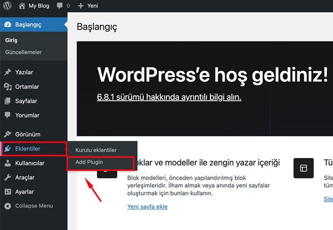Open Yorumlar menu

pyautogui.click(x=34, y=115)
